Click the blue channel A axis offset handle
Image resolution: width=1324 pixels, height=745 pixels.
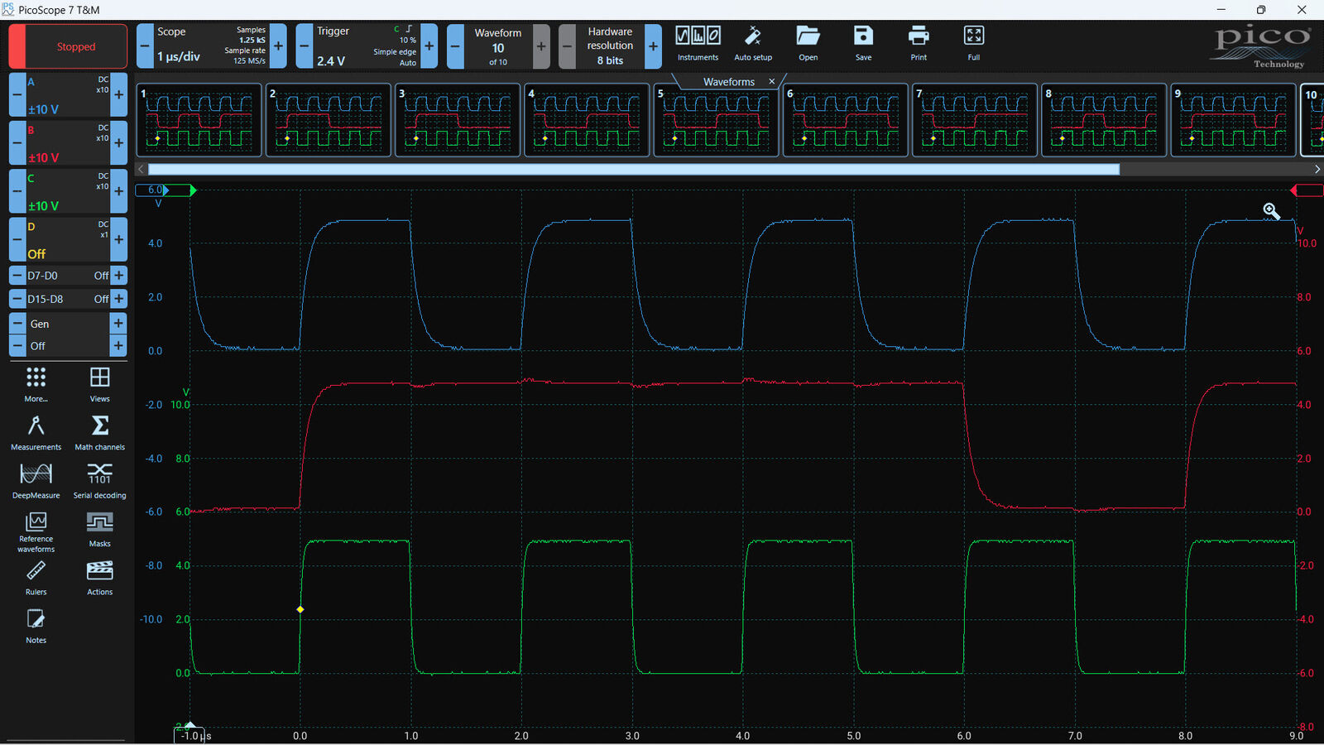(153, 190)
